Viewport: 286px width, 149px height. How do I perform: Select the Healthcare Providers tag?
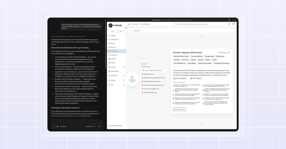tap(205, 63)
